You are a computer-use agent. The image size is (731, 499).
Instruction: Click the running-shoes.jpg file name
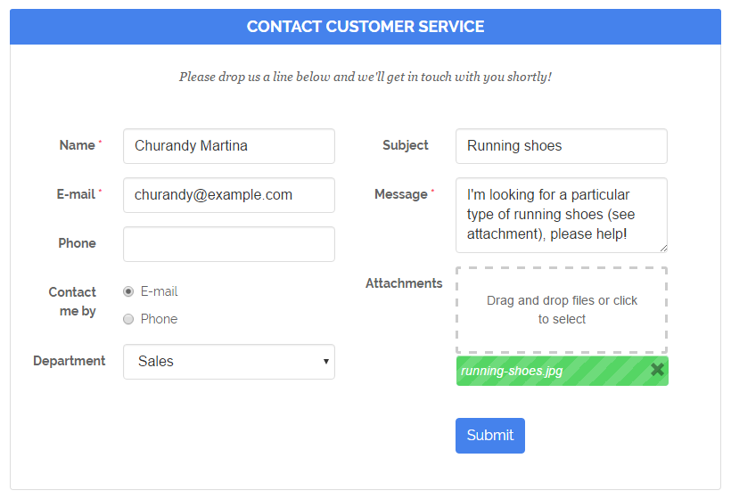point(513,371)
